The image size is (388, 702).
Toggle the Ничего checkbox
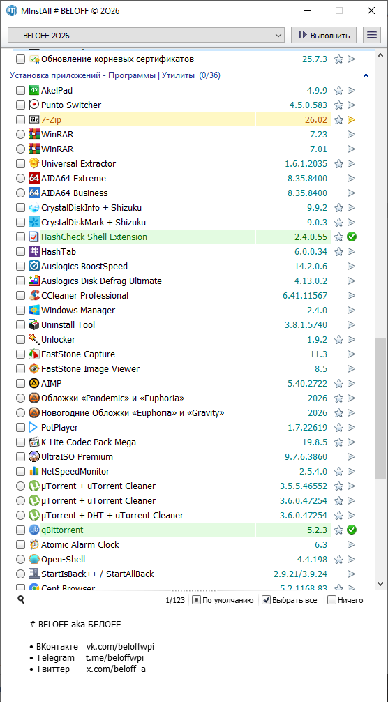[331, 600]
